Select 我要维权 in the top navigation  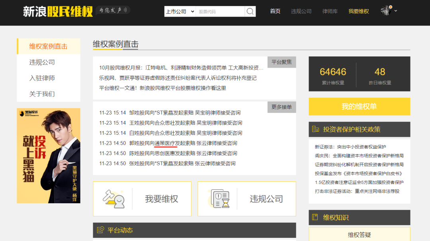coord(359,11)
